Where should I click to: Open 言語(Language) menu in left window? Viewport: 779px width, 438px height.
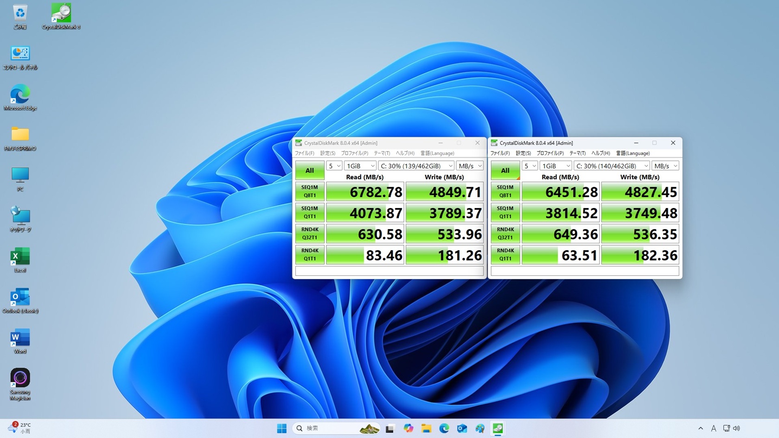437,153
